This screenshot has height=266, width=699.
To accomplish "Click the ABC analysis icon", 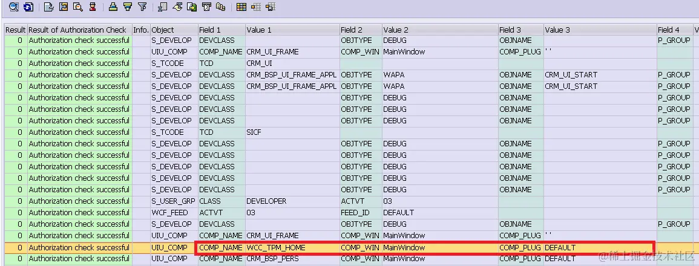I will click(220, 7).
